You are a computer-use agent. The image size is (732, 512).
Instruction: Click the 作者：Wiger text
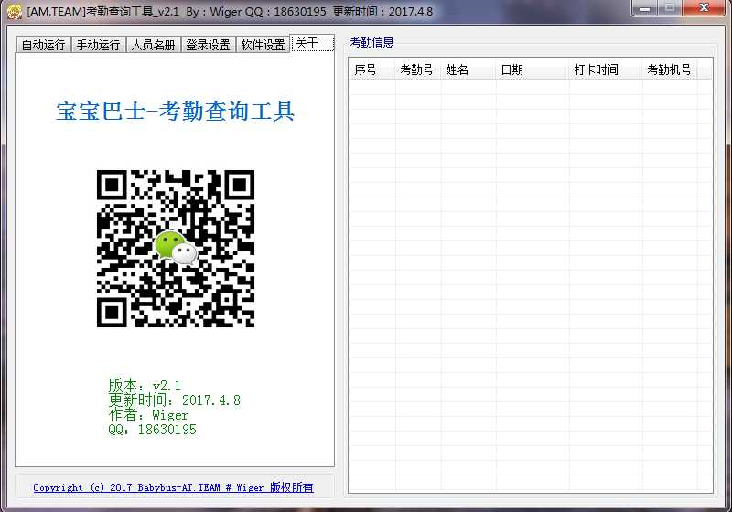148,414
